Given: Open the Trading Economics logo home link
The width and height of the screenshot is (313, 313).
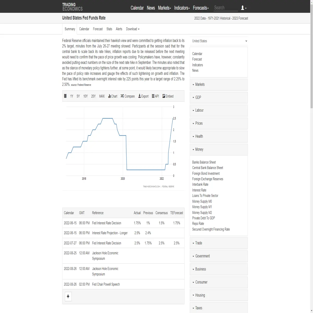Looking at the screenshot, I should coord(72,7).
